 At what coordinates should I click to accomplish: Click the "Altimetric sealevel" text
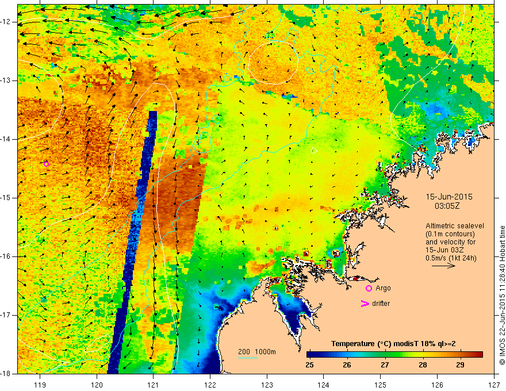tap(455, 226)
